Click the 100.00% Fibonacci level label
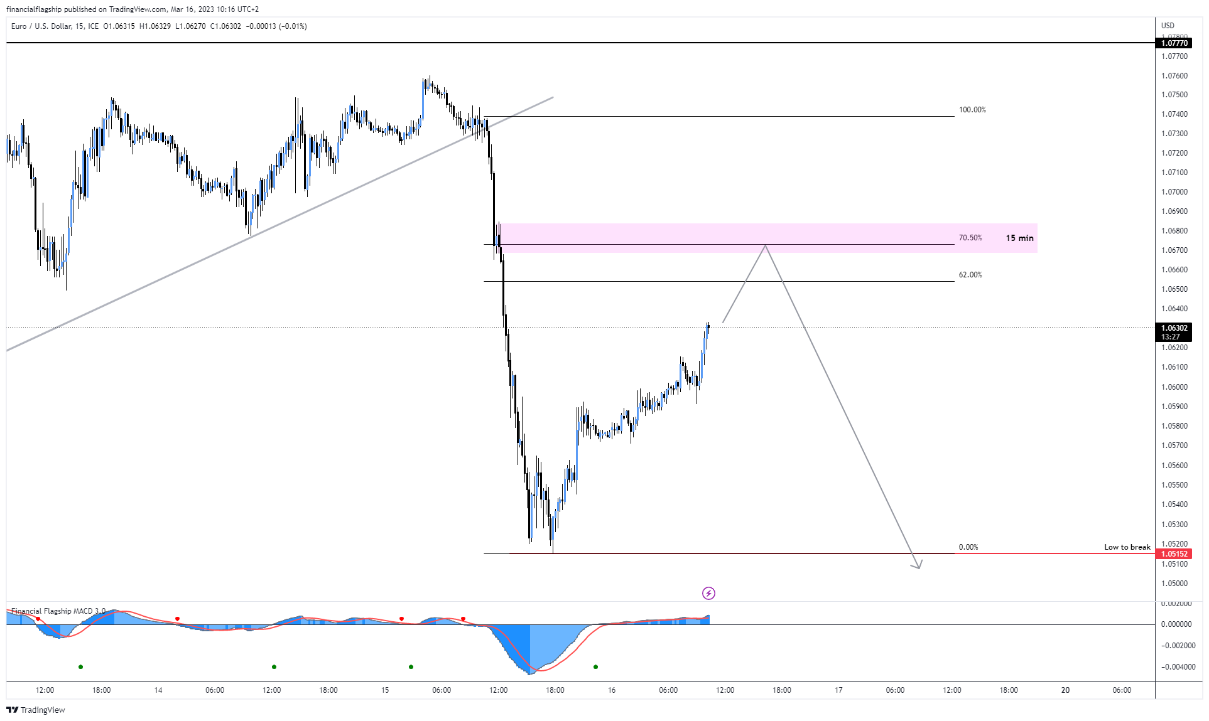The width and height of the screenshot is (1209, 721). pos(972,110)
